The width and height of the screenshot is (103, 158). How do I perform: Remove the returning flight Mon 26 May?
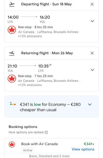pos(92,53)
